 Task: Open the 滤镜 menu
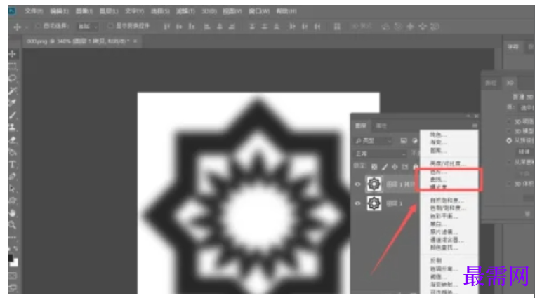click(x=185, y=11)
